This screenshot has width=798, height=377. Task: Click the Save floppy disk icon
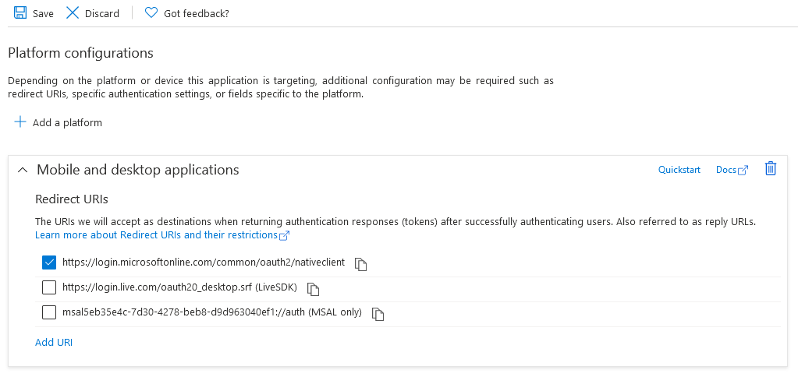pos(20,12)
